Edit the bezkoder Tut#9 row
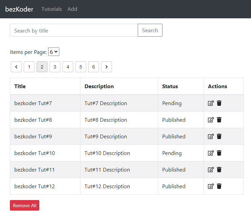251x217 pixels. click(211, 137)
